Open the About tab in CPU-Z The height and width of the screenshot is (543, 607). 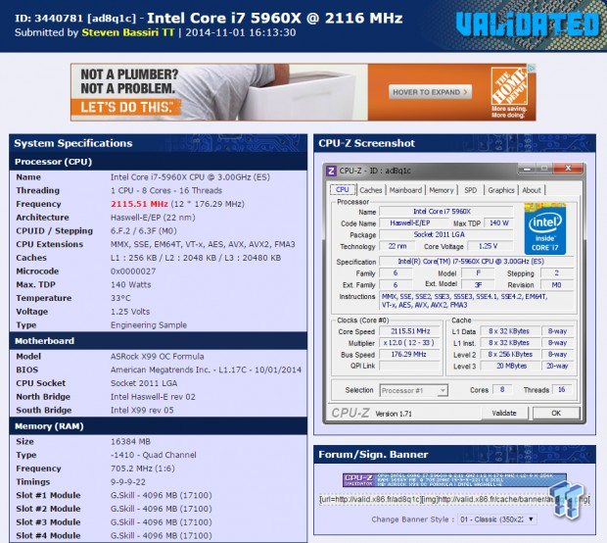click(531, 190)
